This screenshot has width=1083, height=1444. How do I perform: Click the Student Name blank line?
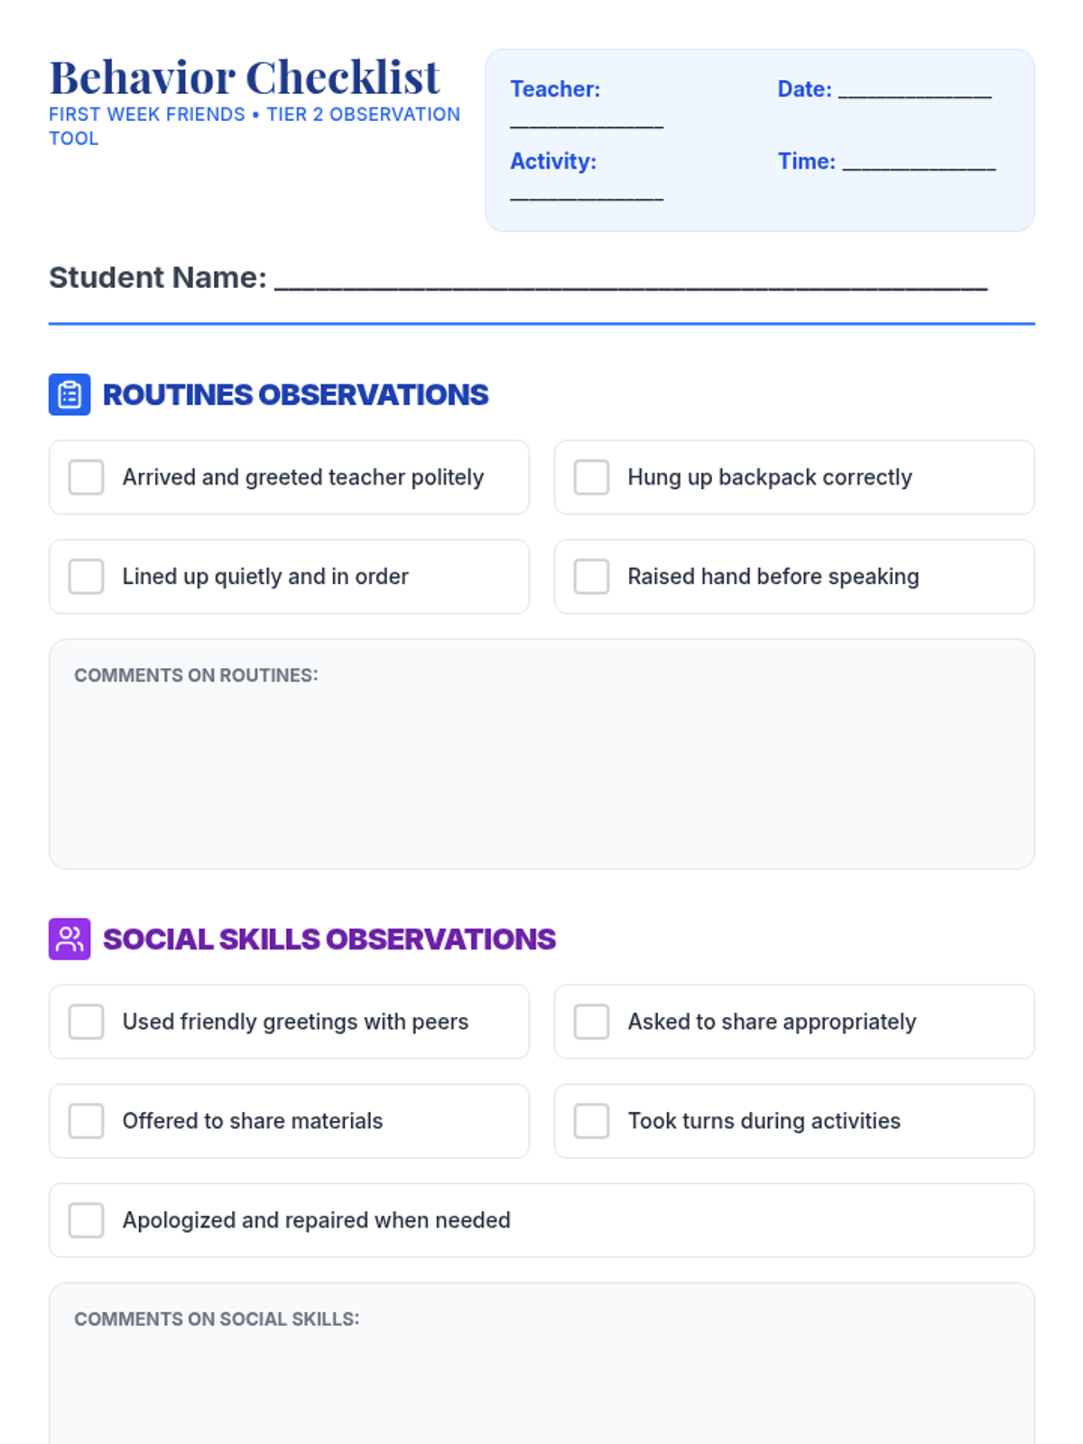pos(630,280)
